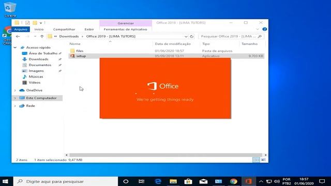Viewport: 331px width, 186px height.
Task: Open Músicas in the sidebar
Action: click(x=36, y=77)
